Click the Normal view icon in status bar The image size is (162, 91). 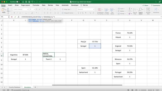pos(128,90)
